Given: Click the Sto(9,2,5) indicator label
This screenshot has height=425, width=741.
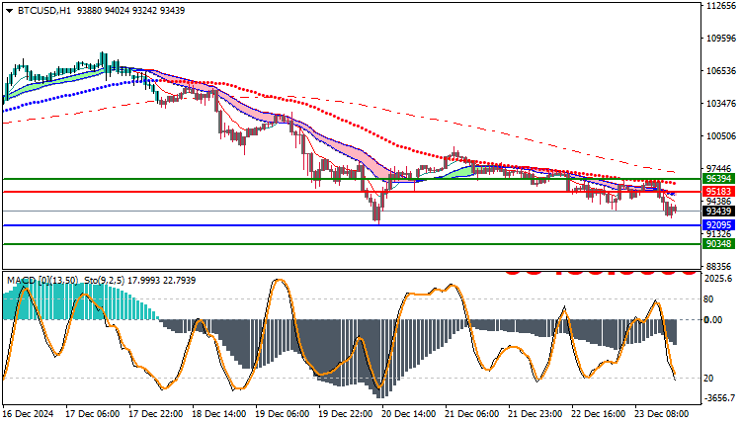Looking at the screenshot, I should [105, 281].
